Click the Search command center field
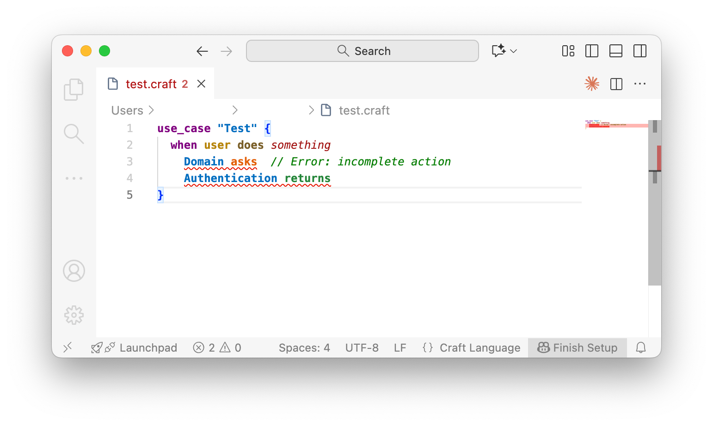713x426 pixels. [363, 51]
